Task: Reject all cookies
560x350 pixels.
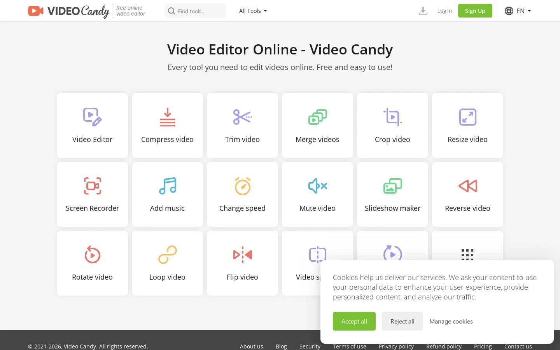Action: tap(402, 321)
